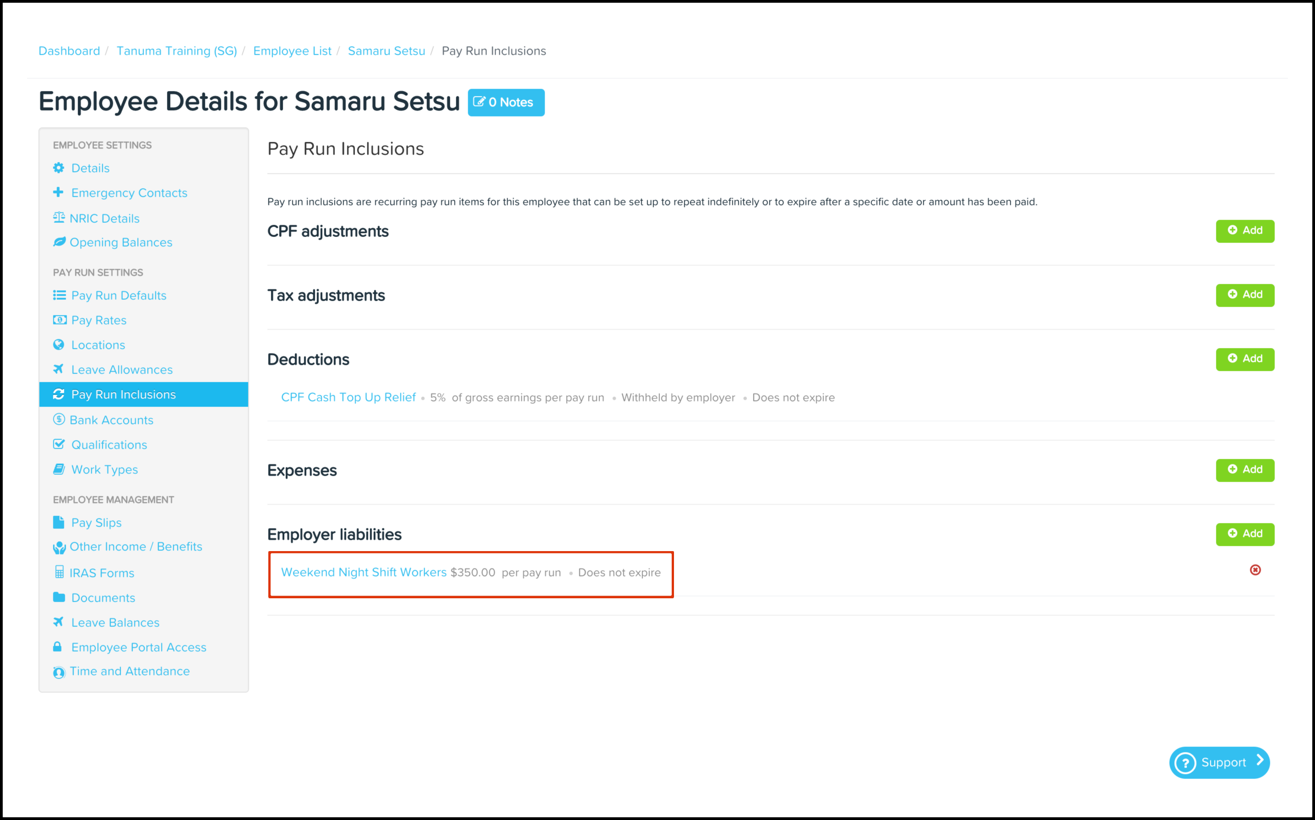The image size is (1315, 820).
Task: Select Leave Allowances in the sidebar
Action: pos(122,370)
